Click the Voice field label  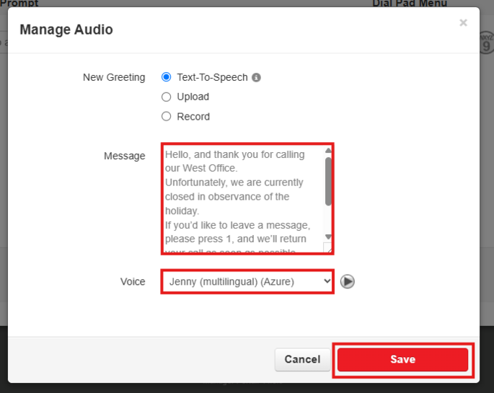click(x=133, y=281)
